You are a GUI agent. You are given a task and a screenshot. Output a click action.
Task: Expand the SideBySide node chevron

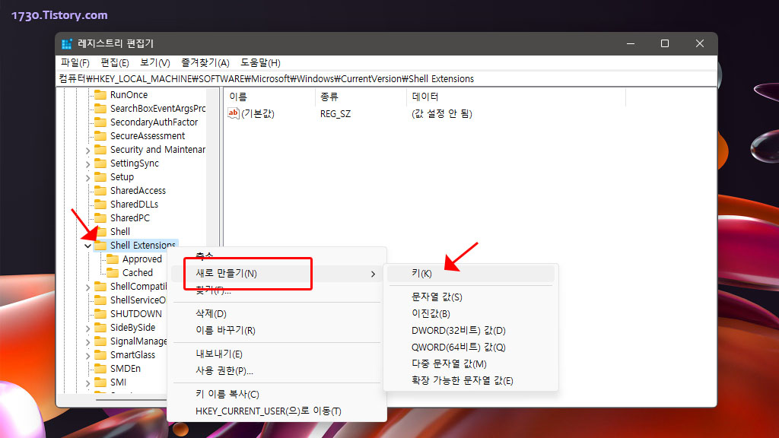(x=88, y=328)
